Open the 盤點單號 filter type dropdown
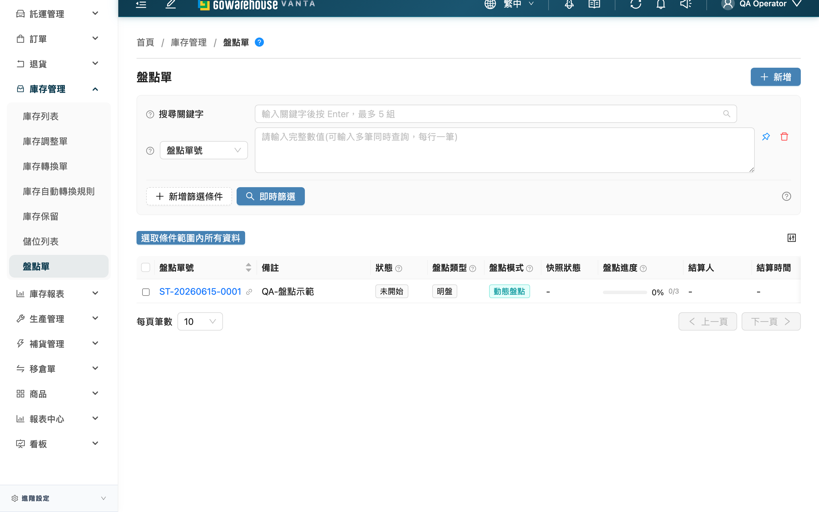Image resolution: width=819 pixels, height=512 pixels. (x=204, y=150)
